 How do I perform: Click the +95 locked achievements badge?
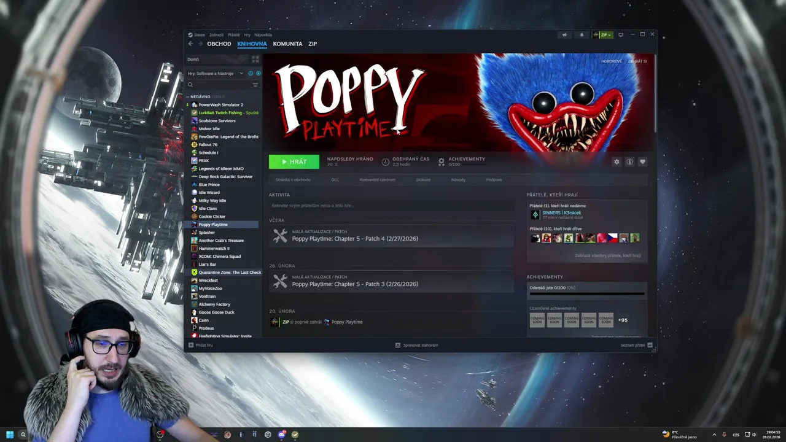coord(623,320)
